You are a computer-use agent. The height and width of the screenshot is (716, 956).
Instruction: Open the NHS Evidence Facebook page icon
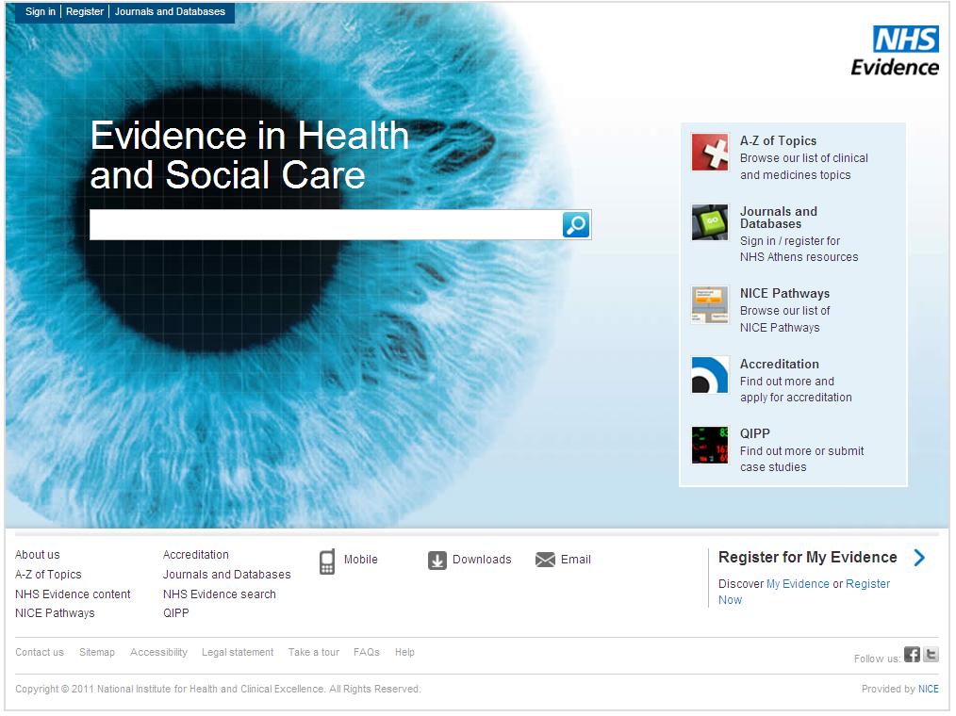pos(912,654)
